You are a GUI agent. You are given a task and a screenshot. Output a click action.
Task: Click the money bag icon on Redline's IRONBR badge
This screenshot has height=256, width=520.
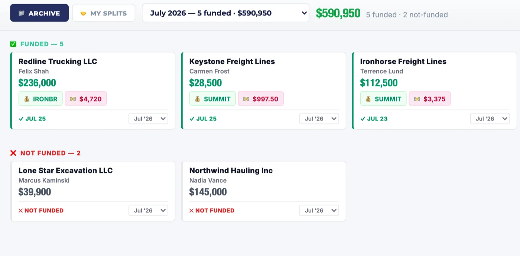coord(27,99)
